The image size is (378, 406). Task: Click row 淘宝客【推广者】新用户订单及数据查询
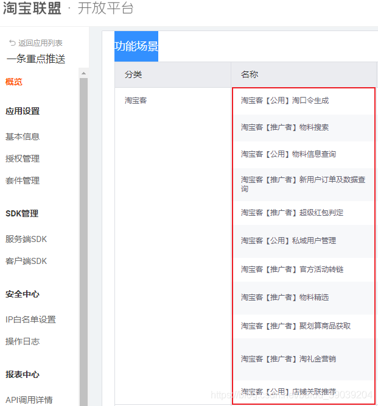click(x=304, y=184)
